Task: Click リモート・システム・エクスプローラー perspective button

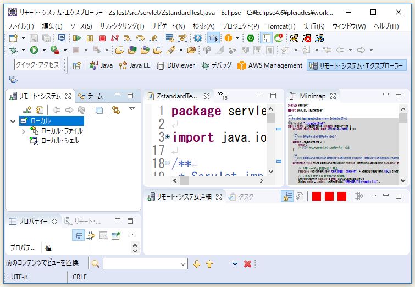Action: coord(357,65)
